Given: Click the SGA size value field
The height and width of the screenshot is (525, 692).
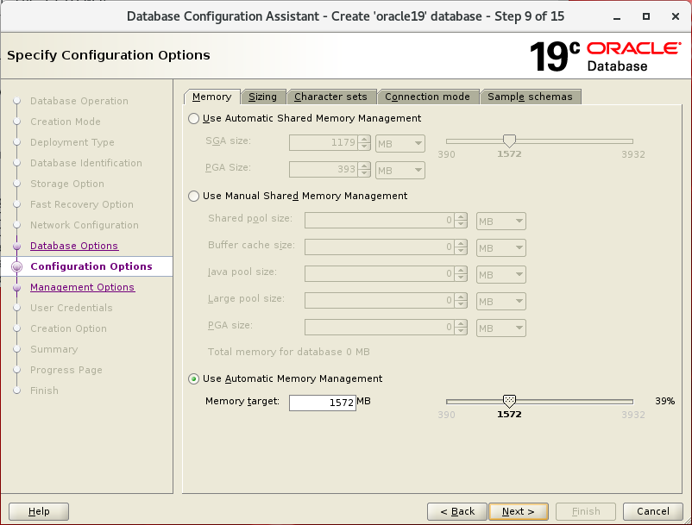Looking at the screenshot, I should [x=324, y=143].
